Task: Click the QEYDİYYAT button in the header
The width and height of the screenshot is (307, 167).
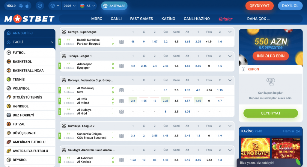Action: tap(259, 6)
